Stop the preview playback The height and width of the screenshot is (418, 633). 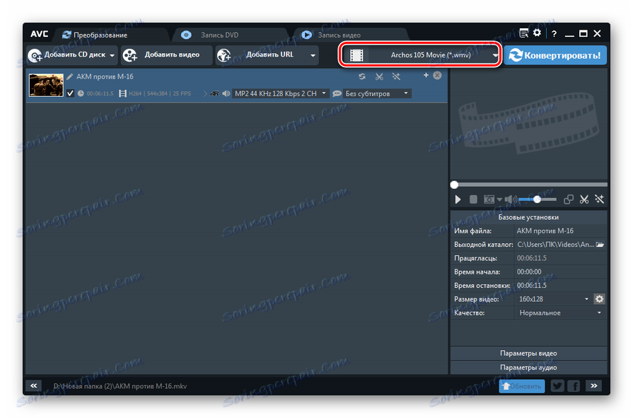[473, 199]
